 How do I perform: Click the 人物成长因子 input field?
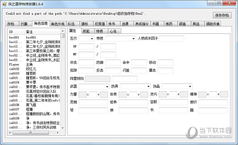point(171,38)
